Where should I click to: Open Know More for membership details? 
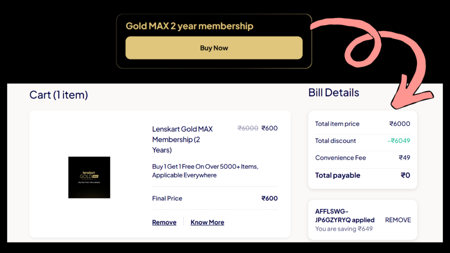(207, 222)
